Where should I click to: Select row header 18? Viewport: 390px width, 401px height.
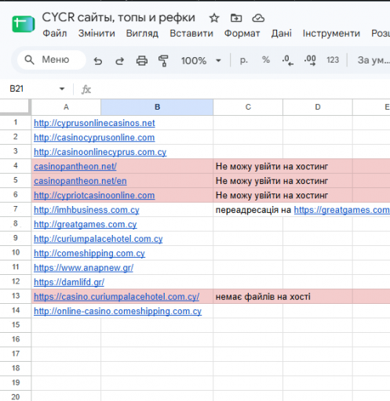pyautogui.click(x=16, y=368)
